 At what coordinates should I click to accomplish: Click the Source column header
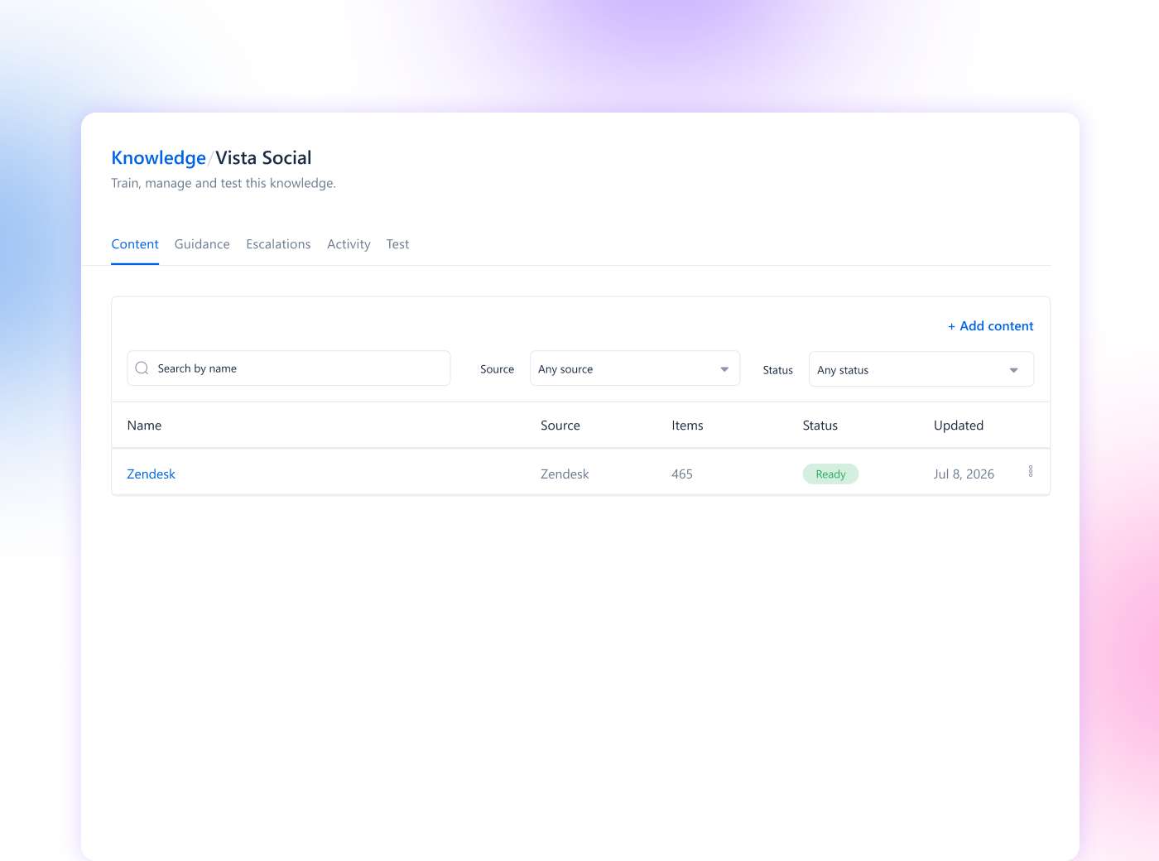[560, 426]
